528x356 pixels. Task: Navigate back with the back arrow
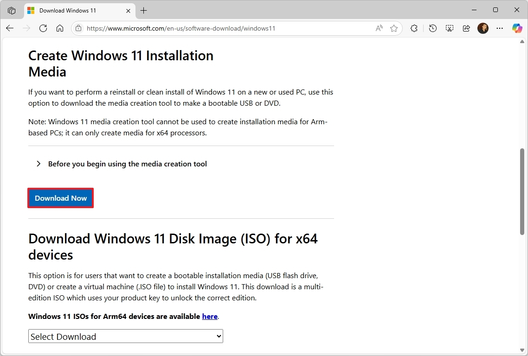coord(9,28)
